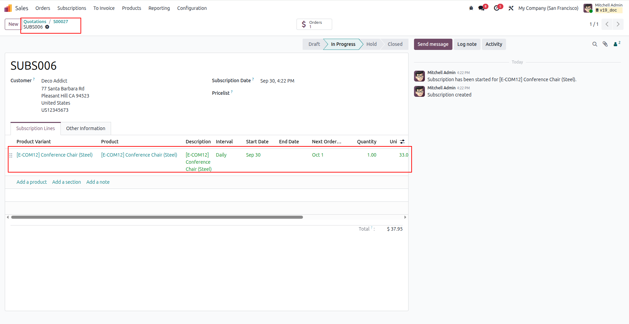Open the S00027 breadcrumb link

[x=61, y=21]
